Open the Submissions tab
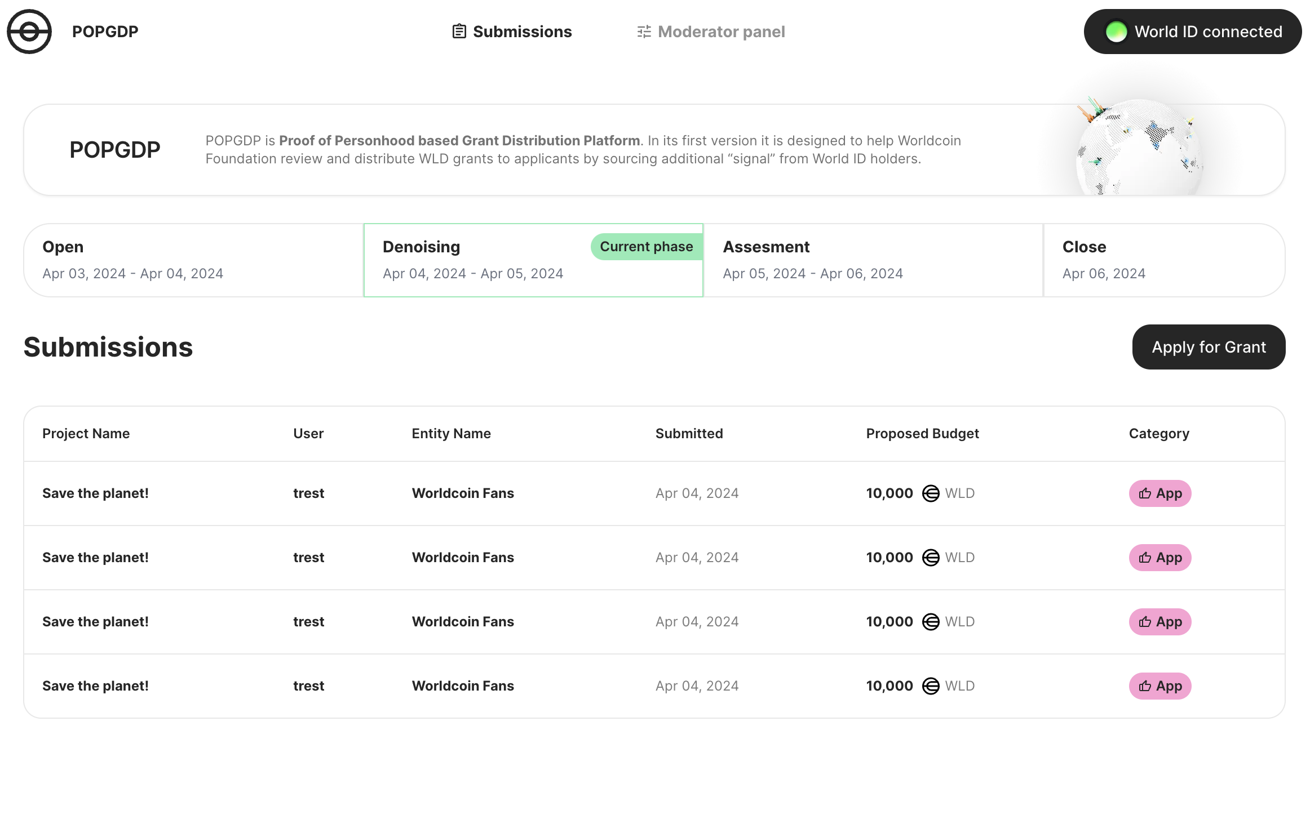This screenshot has width=1310, height=819. [x=521, y=32]
